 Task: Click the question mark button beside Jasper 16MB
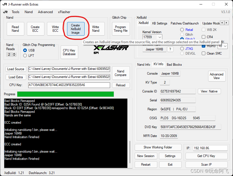coord(170,49)
